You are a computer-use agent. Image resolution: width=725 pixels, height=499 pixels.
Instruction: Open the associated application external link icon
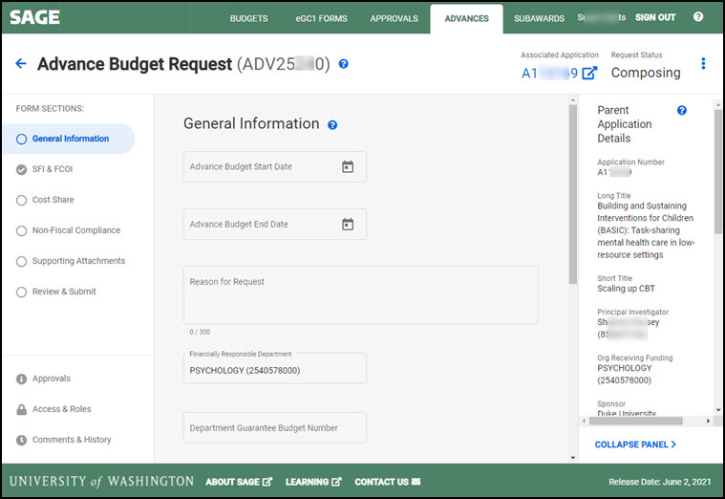click(x=589, y=74)
